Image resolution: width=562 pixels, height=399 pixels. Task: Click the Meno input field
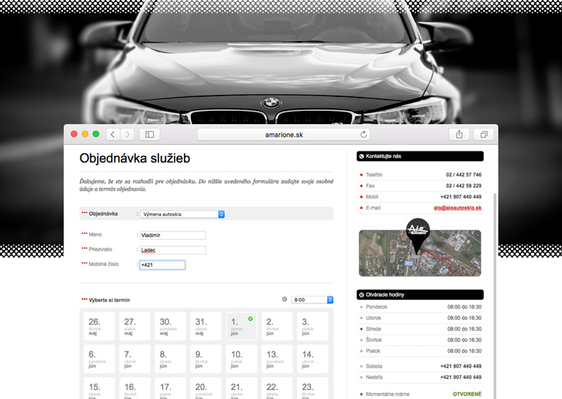(173, 235)
